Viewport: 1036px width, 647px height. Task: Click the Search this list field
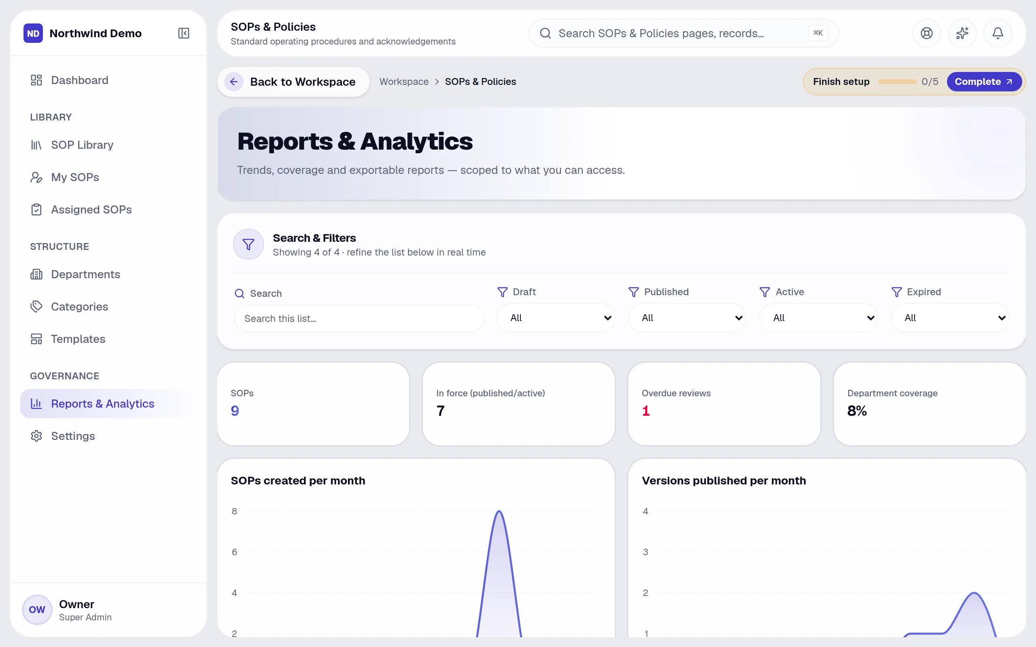click(359, 319)
